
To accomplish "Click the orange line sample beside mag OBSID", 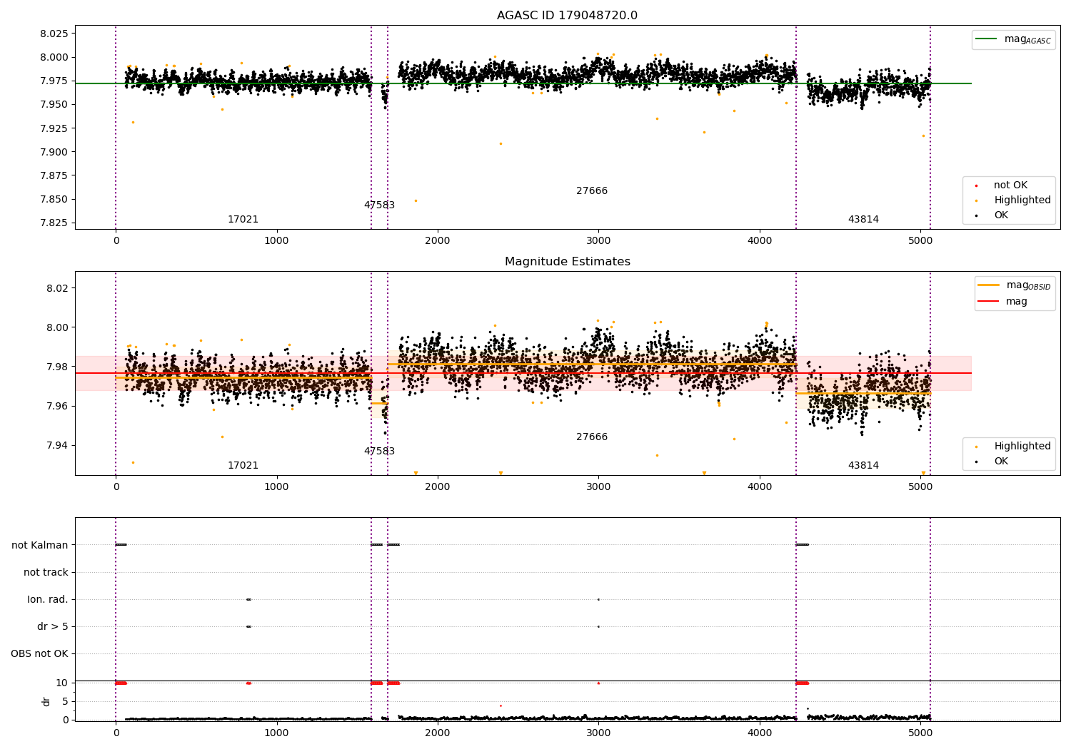I will click(x=989, y=285).
